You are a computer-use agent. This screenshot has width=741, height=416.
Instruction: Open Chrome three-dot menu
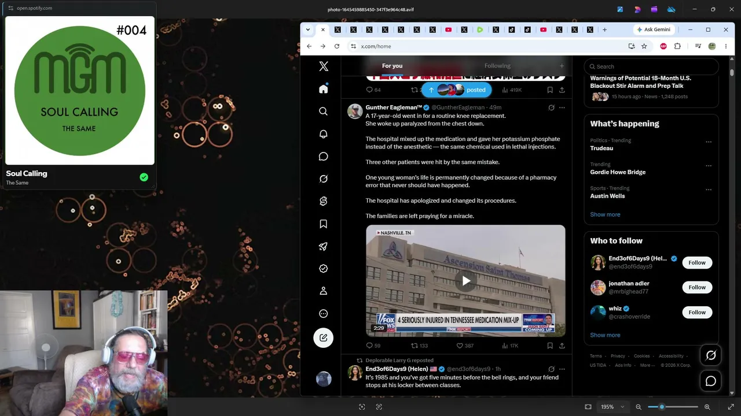726,46
